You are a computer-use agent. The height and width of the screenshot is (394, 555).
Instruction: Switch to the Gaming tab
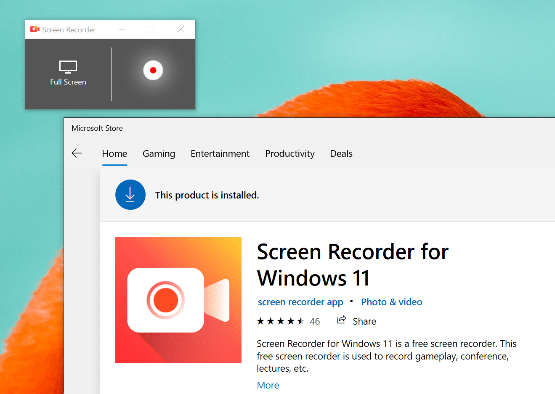coord(159,153)
